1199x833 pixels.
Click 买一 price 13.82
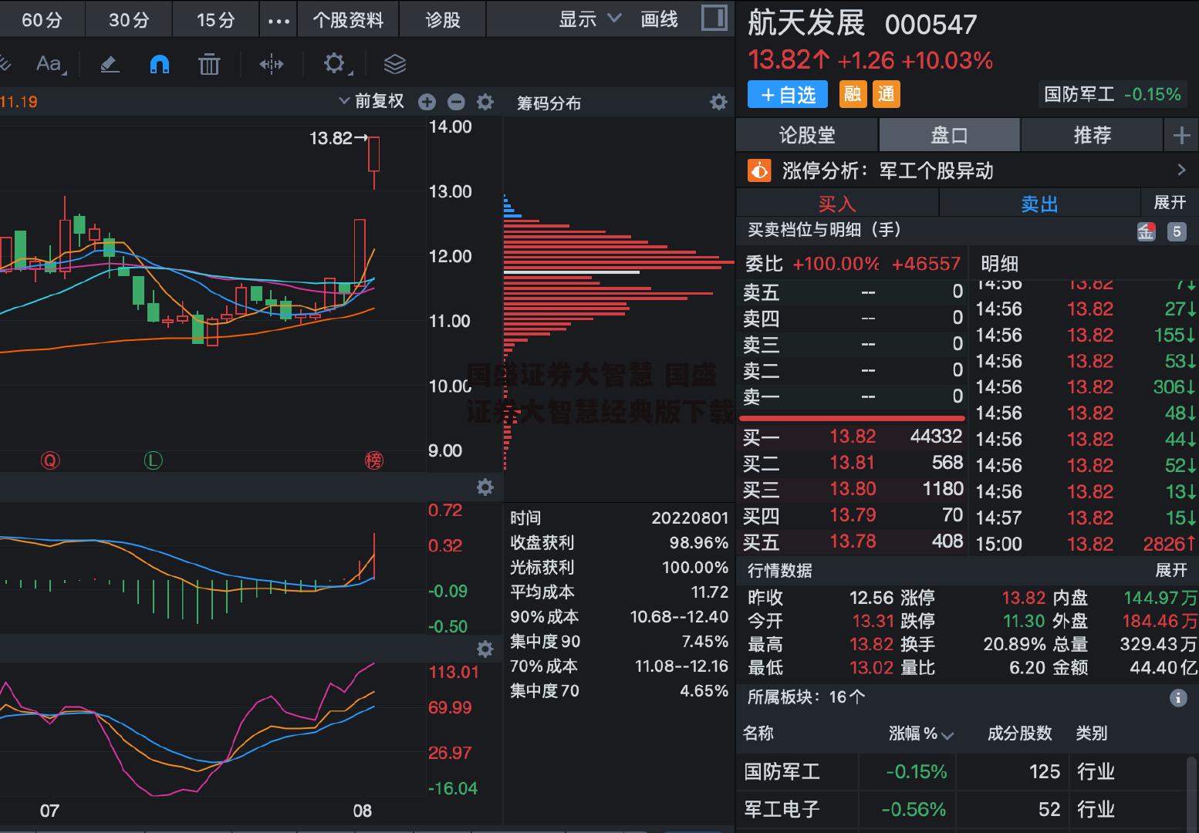(853, 437)
